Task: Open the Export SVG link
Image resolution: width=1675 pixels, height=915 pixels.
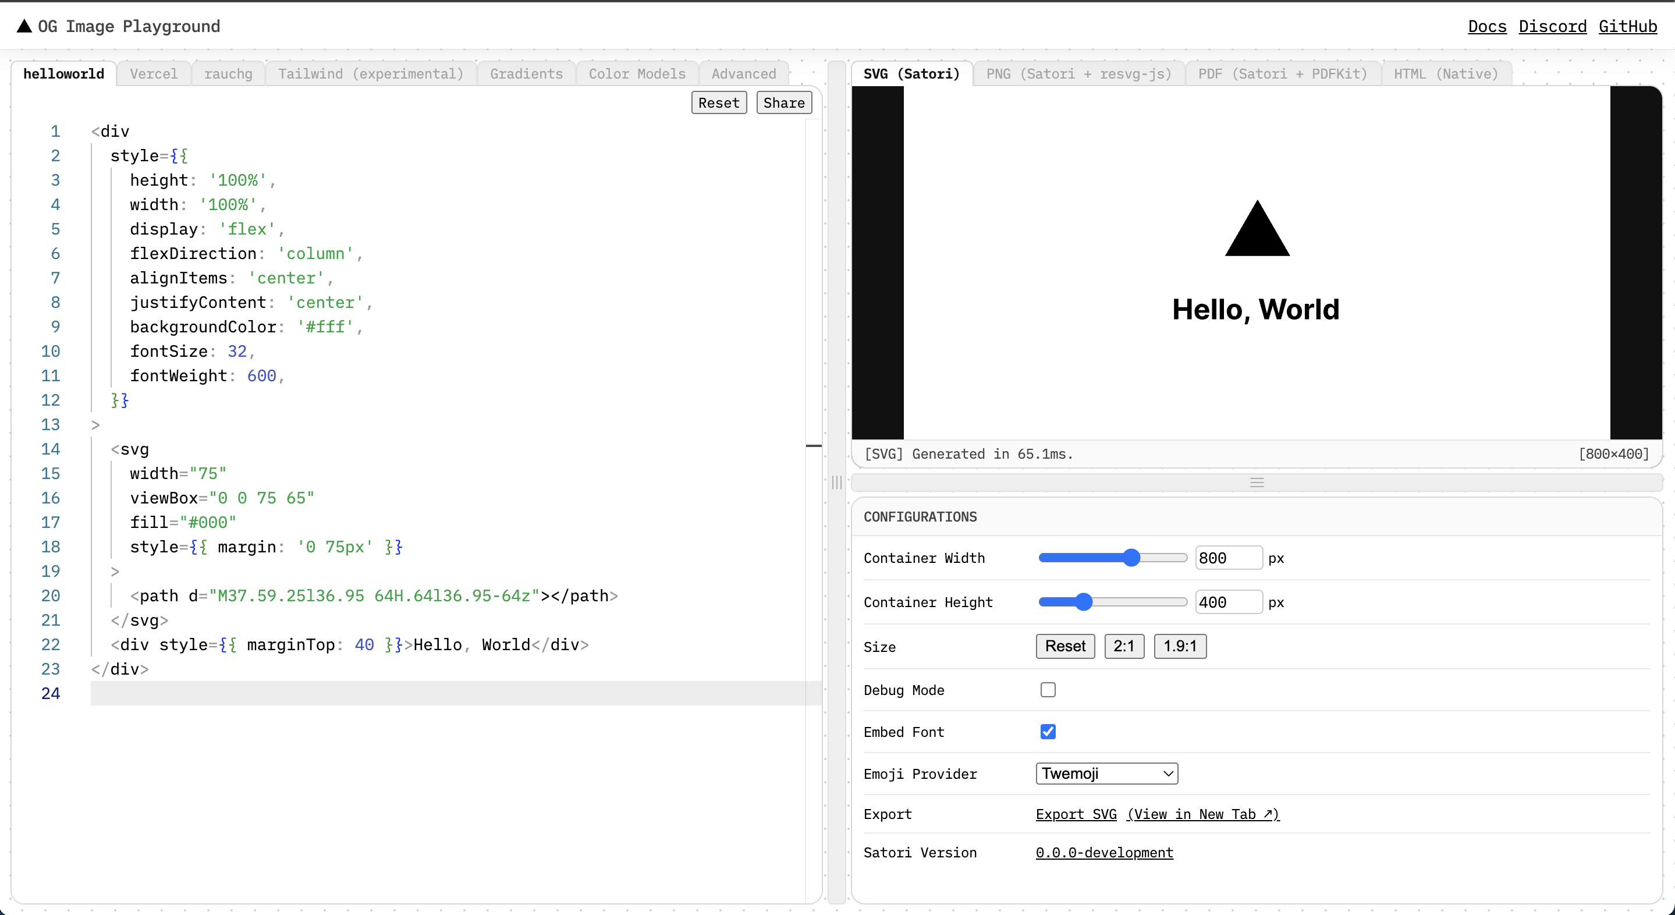Action: [1076, 814]
